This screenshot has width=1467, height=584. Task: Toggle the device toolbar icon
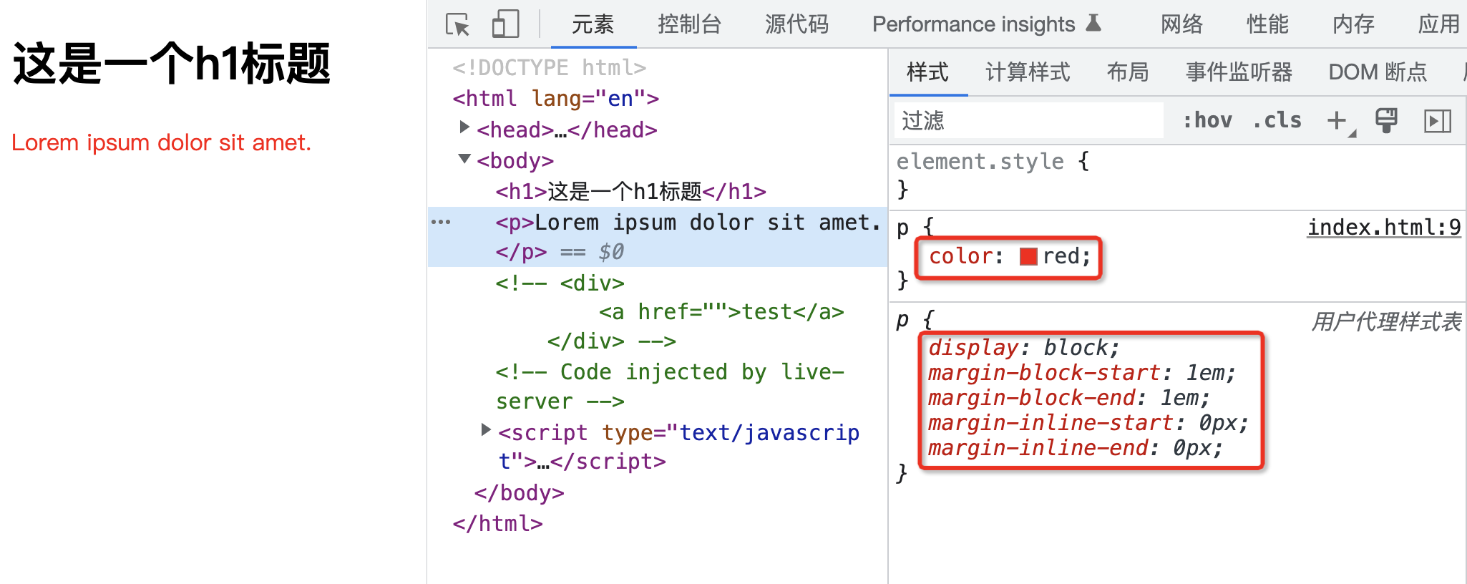505,24
